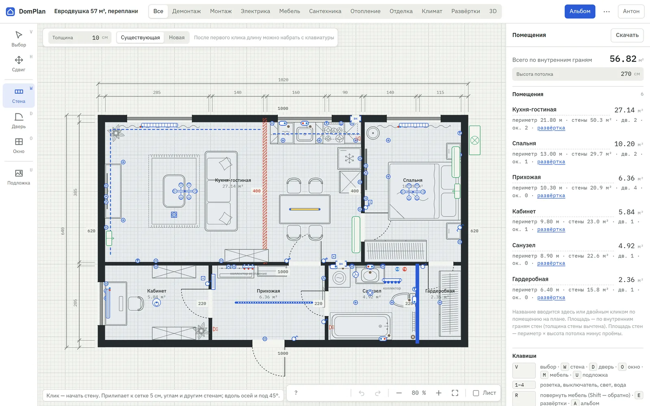Open the help question mark
650x406 pixels.
coord(296,393)
